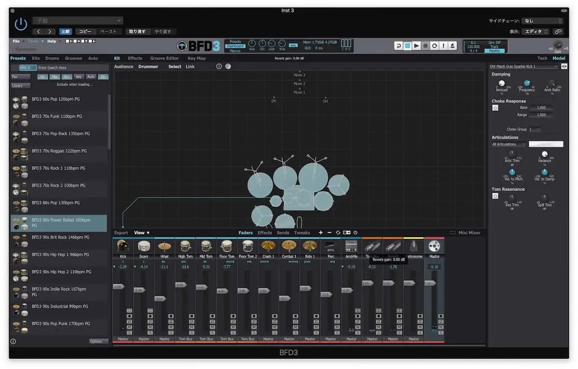Image resolution: width=578 pixels, height=369 pixels.
Task: Click the コピー copy button
Action: click(x=85, y=32)
